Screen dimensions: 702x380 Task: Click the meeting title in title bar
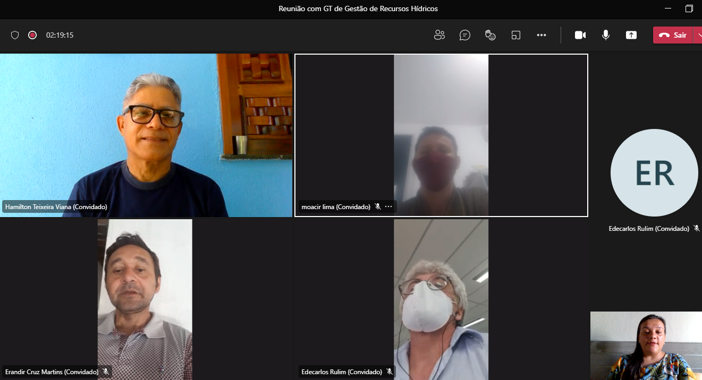pyautogui.click(x=358, y=8)
